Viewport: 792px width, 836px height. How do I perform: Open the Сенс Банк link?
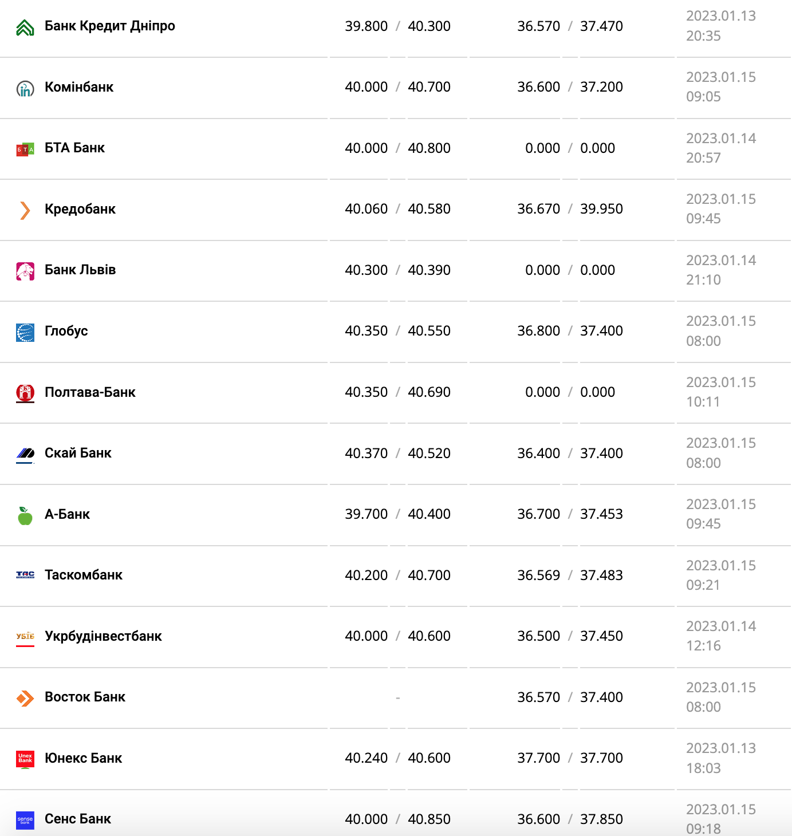pyautogui.click(x=78, y=819)
